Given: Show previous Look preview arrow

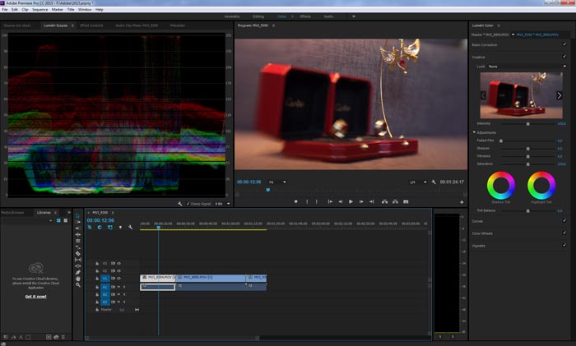Looking at the screenshot, I should (484, 95).
